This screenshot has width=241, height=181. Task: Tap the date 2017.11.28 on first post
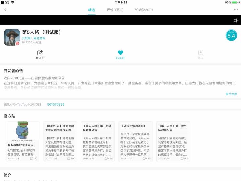point(13,158)
